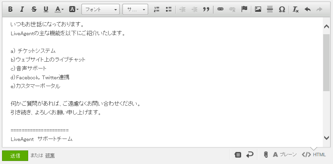Open the フォント font dropdown
Viewport: 333px width, 164px height.
(100, 9)
